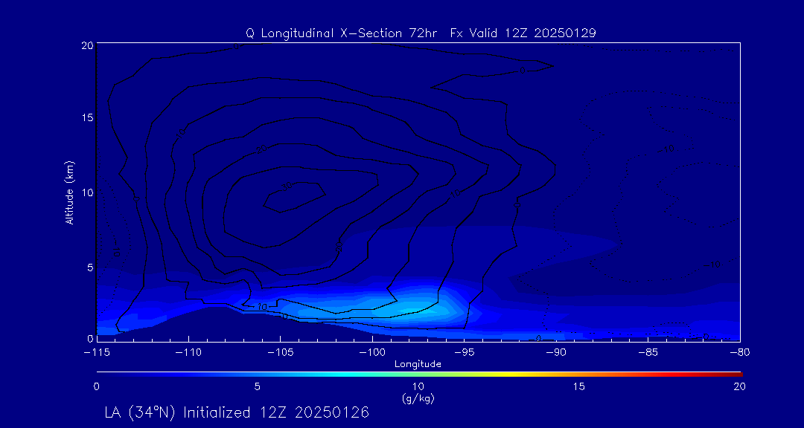Click altitude axis tick label 20
This screenshot has height=428, width=804.
click(x=86, y=45)
